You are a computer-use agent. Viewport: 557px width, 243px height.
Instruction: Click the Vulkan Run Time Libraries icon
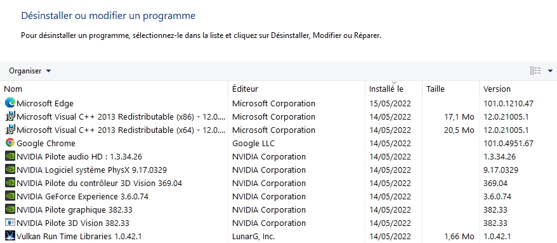(10, 236)
